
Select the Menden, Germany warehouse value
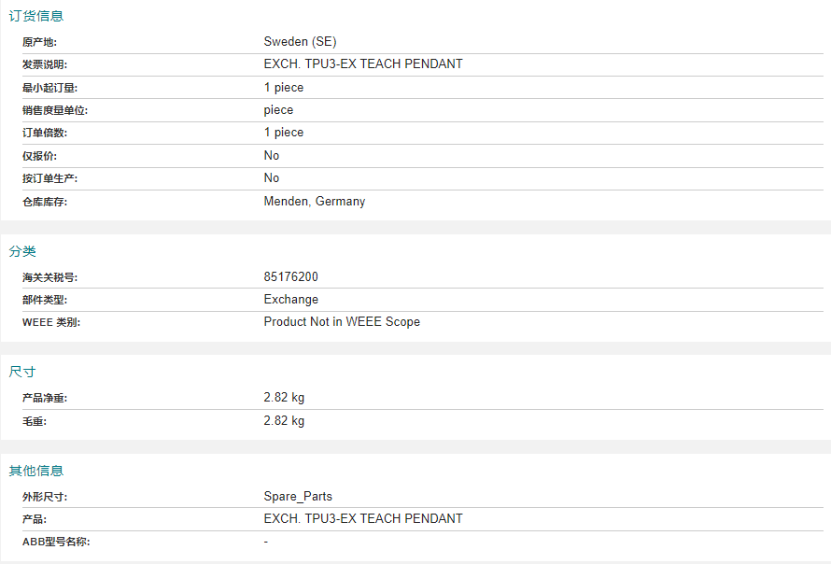click(315, 202)
